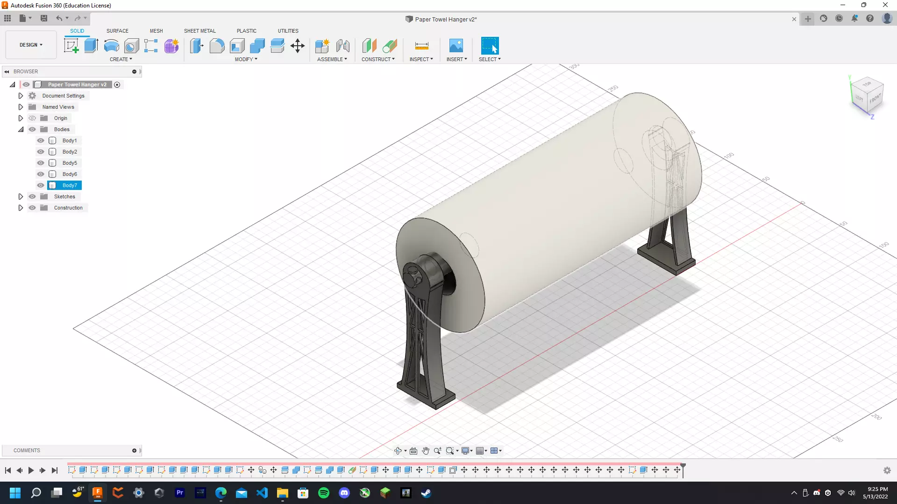Open the Data Panel grid icon

(7, 19)
